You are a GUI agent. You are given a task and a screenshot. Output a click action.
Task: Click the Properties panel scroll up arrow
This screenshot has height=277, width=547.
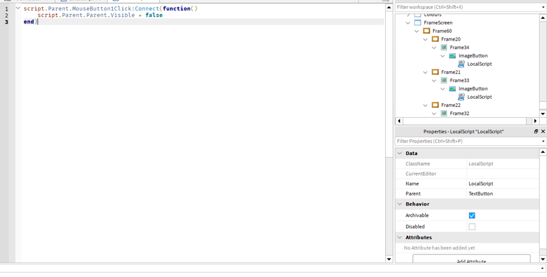pos(543,152)
